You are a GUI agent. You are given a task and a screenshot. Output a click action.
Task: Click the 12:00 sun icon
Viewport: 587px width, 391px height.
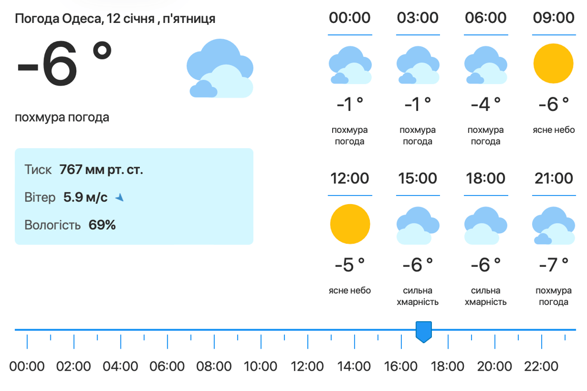350,225
